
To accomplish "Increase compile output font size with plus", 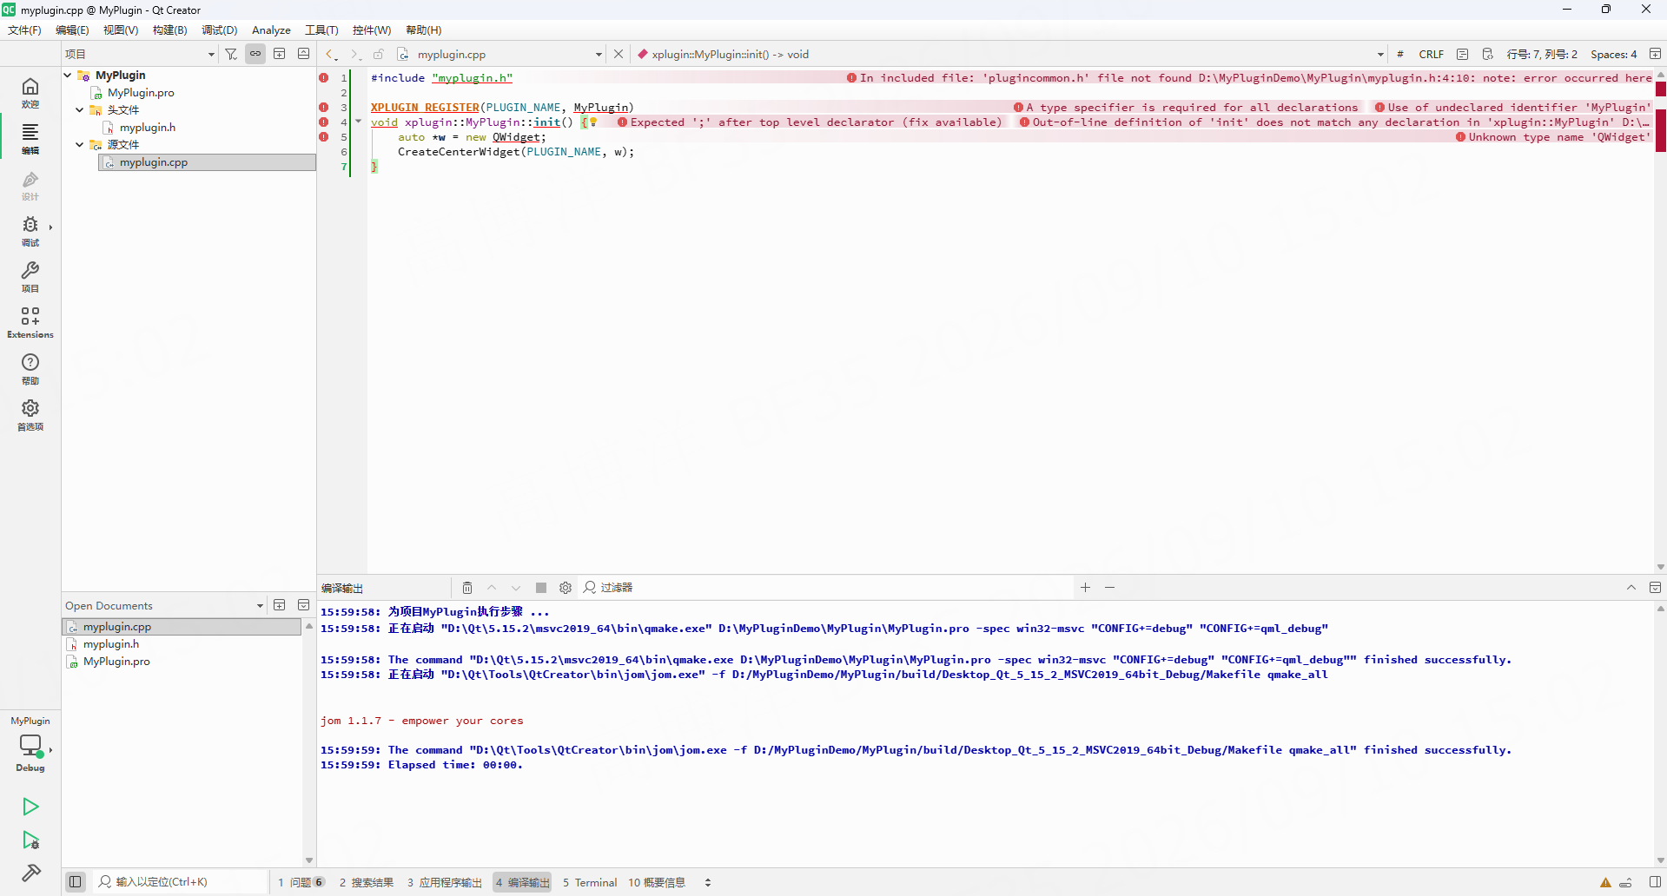I will point(1085,588).
